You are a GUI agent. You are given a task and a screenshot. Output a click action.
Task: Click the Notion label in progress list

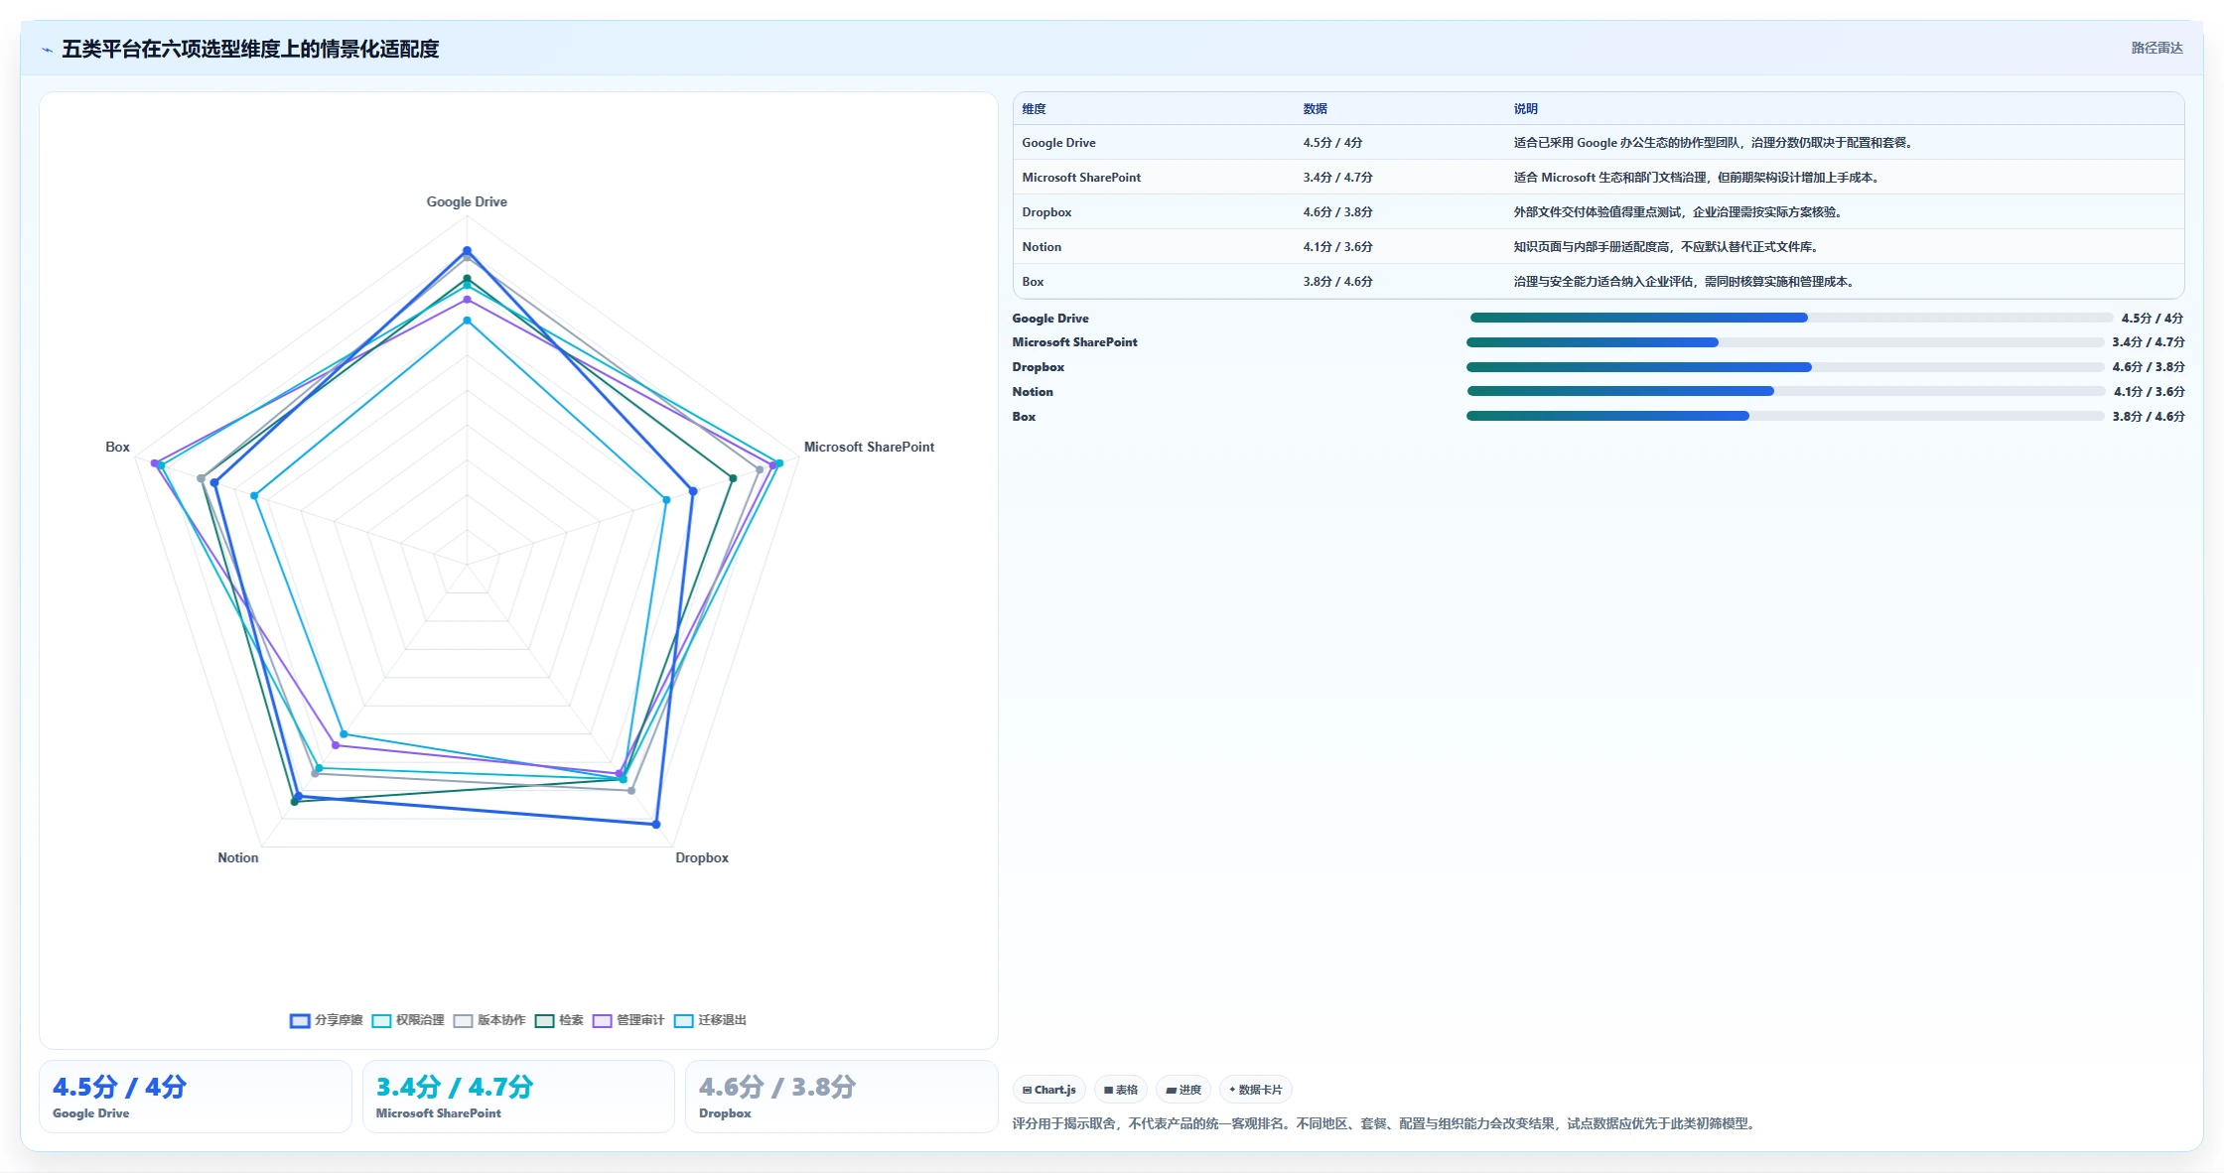(1033, 392)
